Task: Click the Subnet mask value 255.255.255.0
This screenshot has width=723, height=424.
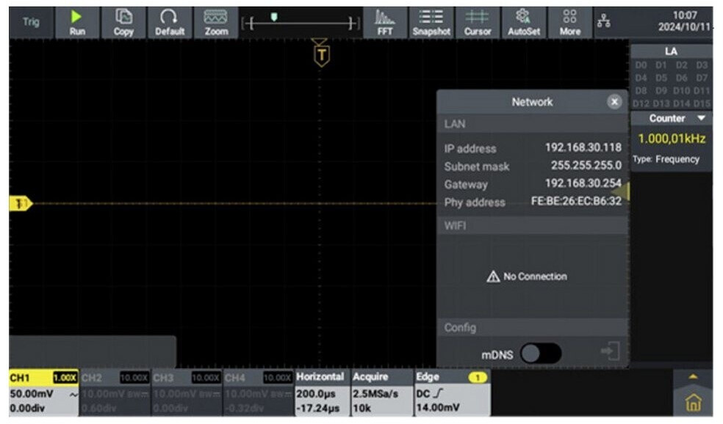Action: [x=586, y=165]
